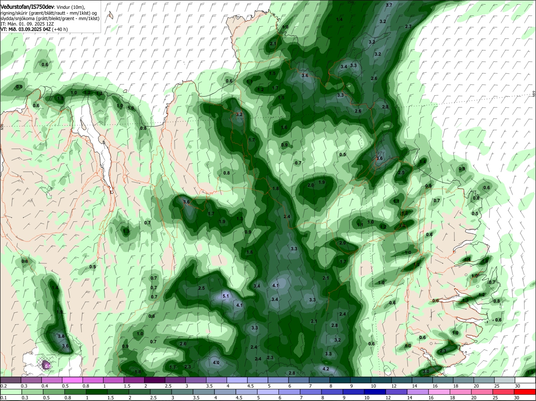Pick the bright pink 0.5 snow legend swatch
The width and height of the screenshot is (536, 401).
click(72, 380)
